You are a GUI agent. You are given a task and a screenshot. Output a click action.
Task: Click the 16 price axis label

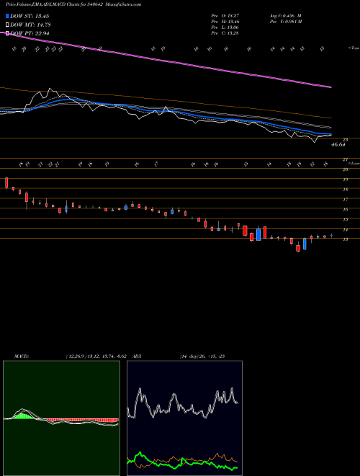pos(345,209)
